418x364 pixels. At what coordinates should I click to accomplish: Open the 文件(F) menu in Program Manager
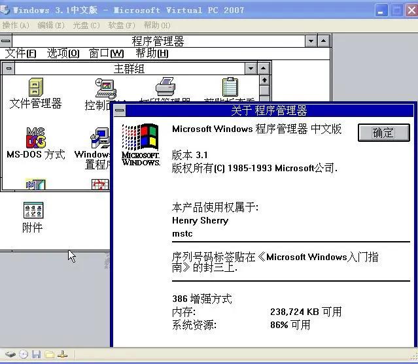coord(20,53)
